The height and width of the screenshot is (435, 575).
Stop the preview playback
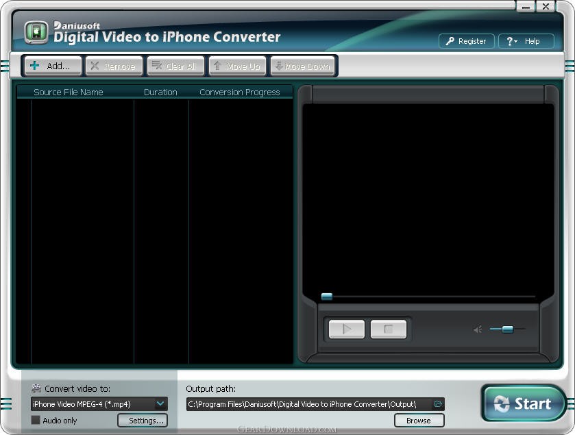(389, 329)
